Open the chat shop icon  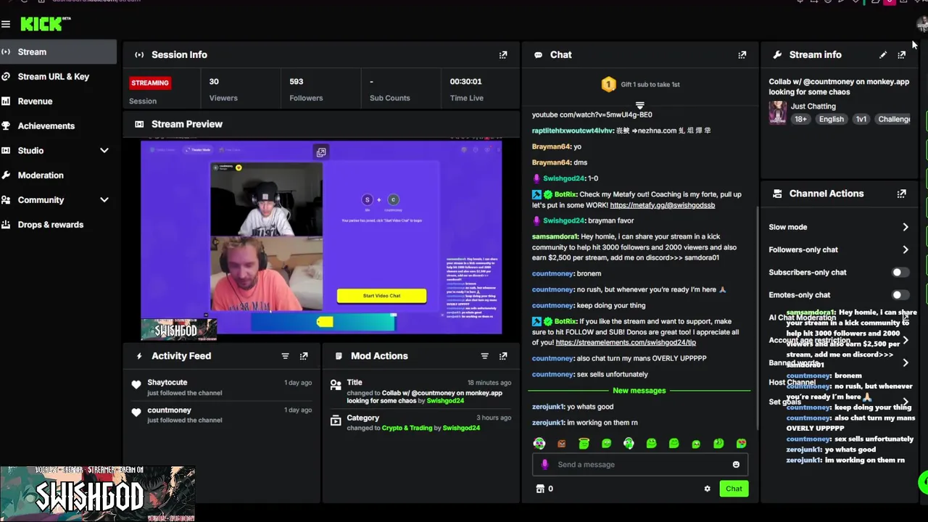pos(540,489)
